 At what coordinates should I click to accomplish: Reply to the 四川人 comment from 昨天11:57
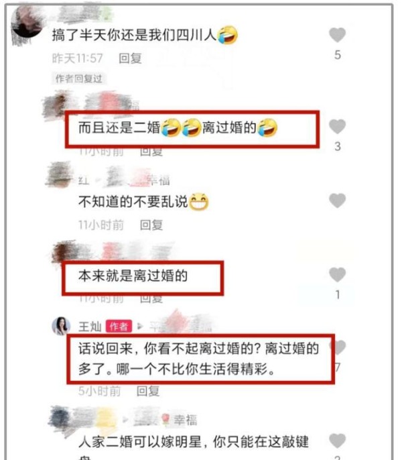(x=130, y=58)
